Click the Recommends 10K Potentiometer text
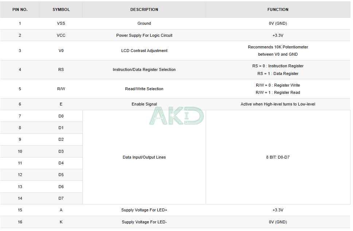The image size is (353, 231). pos(278,47)
